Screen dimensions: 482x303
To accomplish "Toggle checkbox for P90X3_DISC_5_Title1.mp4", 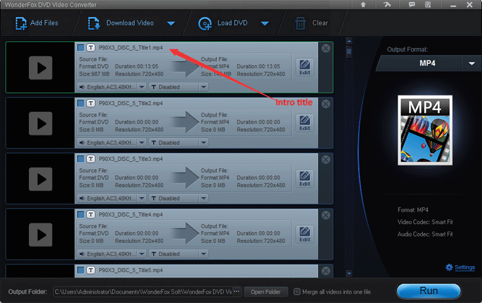I will (x=81, y=47).
